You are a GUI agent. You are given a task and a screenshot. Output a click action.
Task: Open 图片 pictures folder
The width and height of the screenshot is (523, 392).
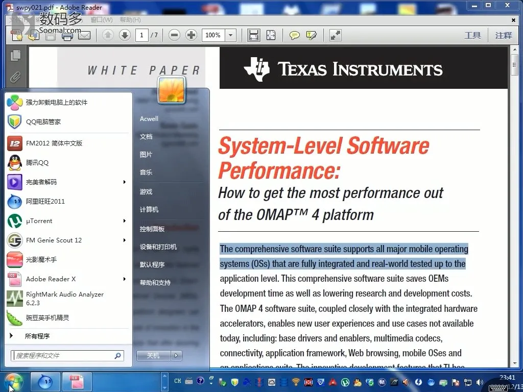point(146,155)
